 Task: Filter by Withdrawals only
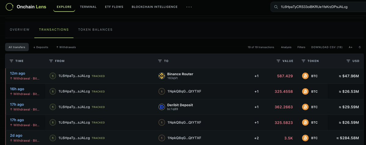point(66,47)
